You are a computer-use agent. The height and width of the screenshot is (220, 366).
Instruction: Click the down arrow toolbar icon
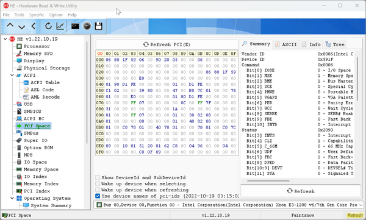coord(22,27)
